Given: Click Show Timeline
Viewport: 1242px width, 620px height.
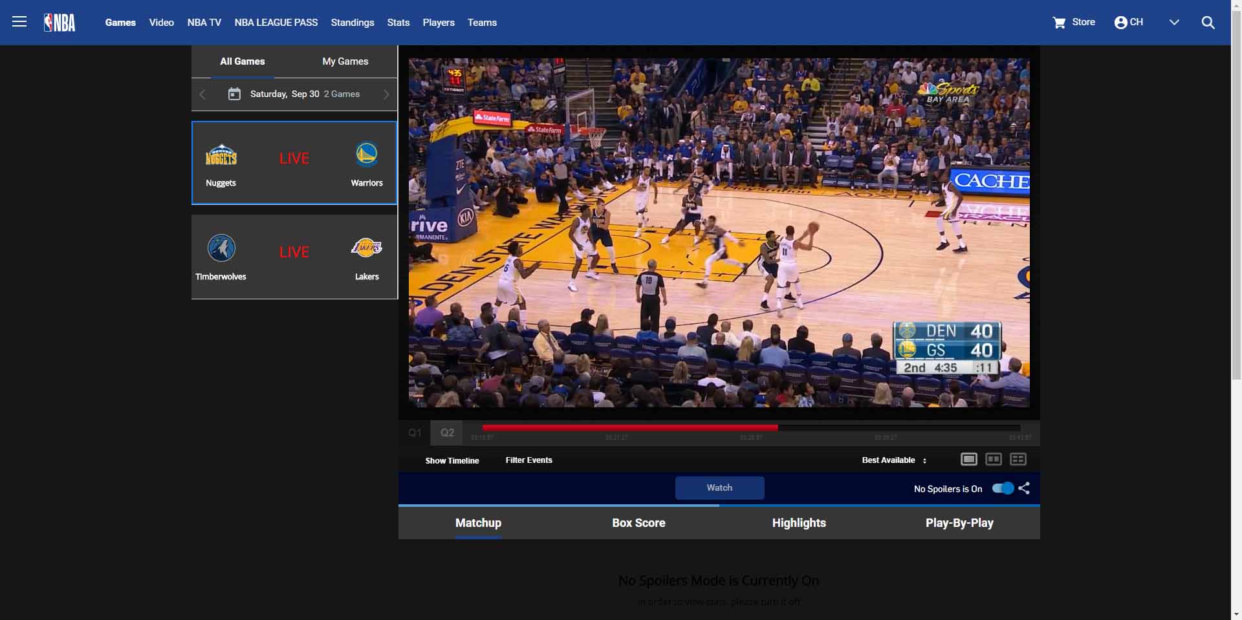Looking at the screenshot, I should click(x=452, y=460).
